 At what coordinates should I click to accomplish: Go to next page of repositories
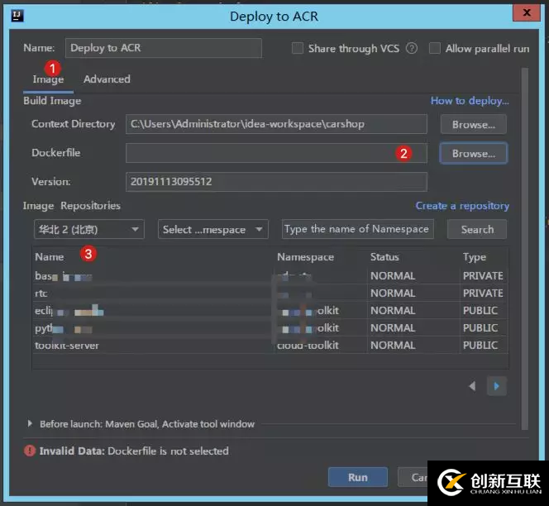pyautogui.click(x=496, y=386)
